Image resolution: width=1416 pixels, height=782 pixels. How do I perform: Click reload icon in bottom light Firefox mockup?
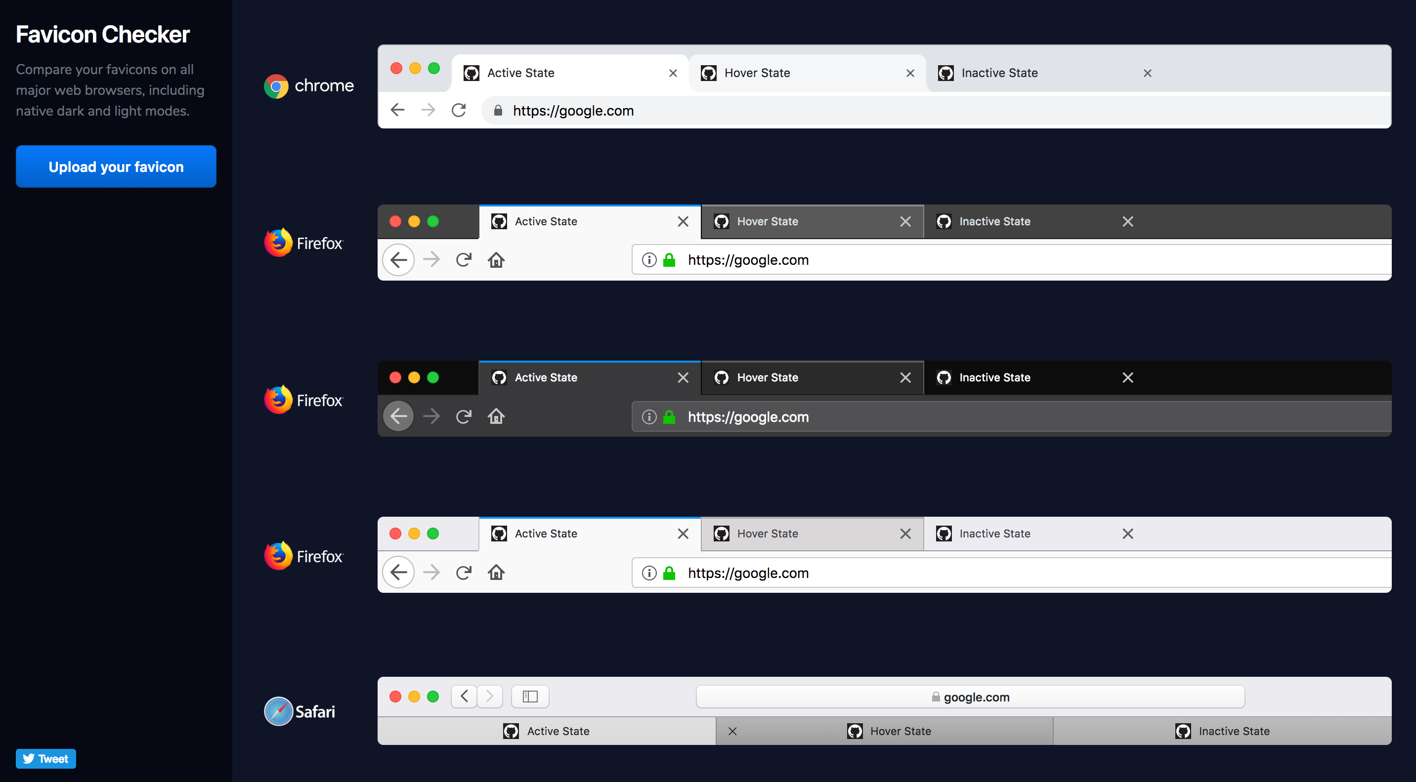click(x=464, y=573)
